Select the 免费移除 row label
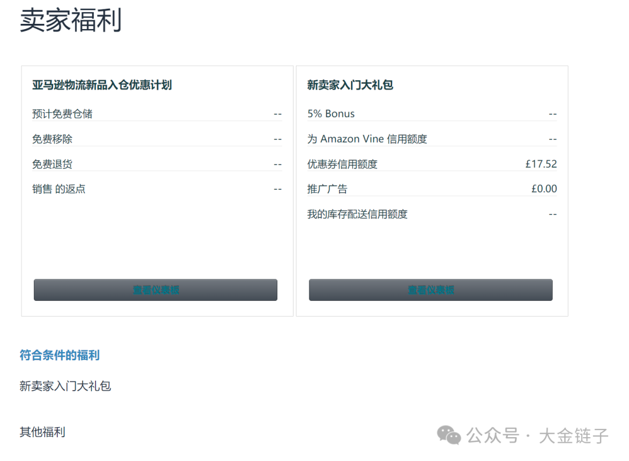Viewport: 629px width, 461px height. [x=52, y=139]
